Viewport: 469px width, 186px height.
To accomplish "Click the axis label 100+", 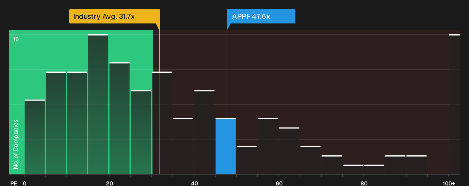I will pyautogui.click(x=449, y=183).
